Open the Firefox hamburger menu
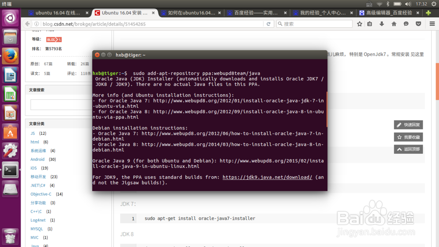 432,24
